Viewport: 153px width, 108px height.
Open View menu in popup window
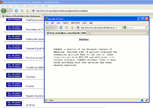(x=58, y=23)
